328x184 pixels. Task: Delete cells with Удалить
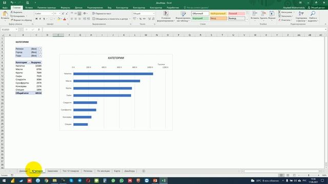(x=263, y=16)
